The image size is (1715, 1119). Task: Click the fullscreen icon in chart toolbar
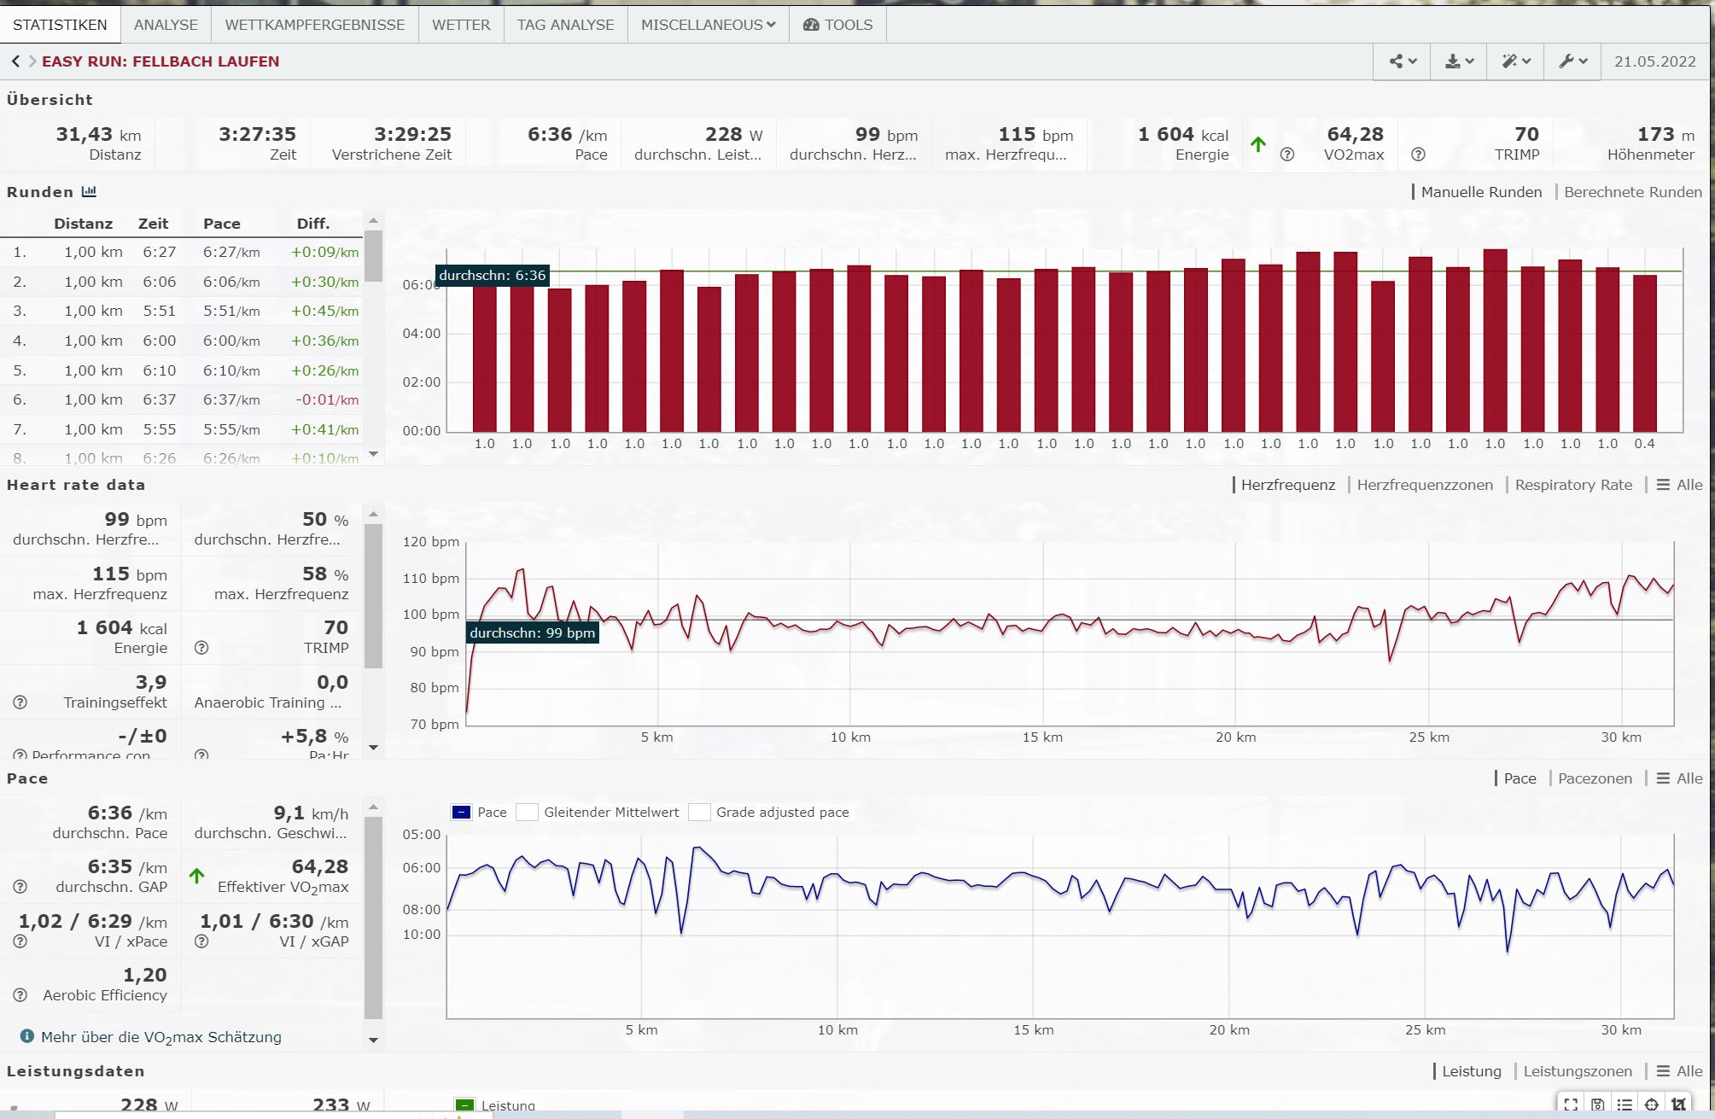(1571, 1104)
